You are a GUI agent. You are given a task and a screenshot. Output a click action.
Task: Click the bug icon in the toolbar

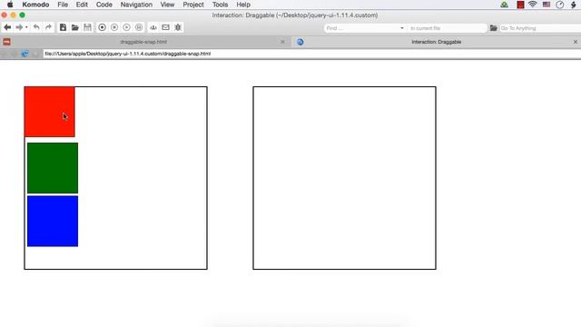pyautogui.click(x=178, y=27)
